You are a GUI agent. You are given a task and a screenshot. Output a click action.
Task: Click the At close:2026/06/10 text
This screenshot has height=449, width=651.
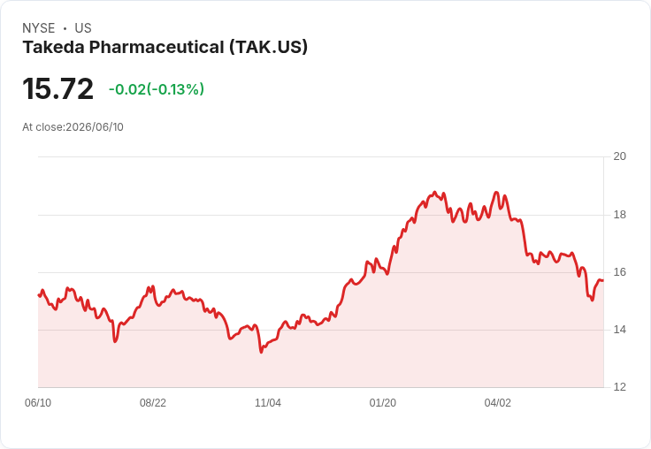[73, 127]
